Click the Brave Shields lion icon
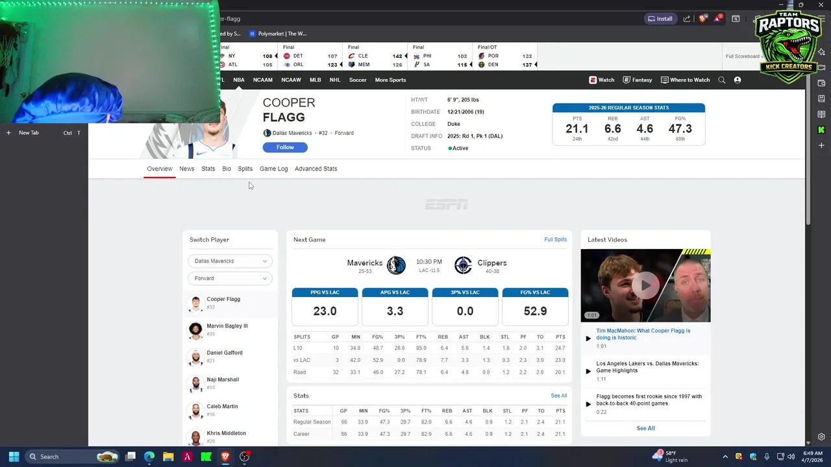The width and height of the screenshot is (831, 467). coord(702,19)
